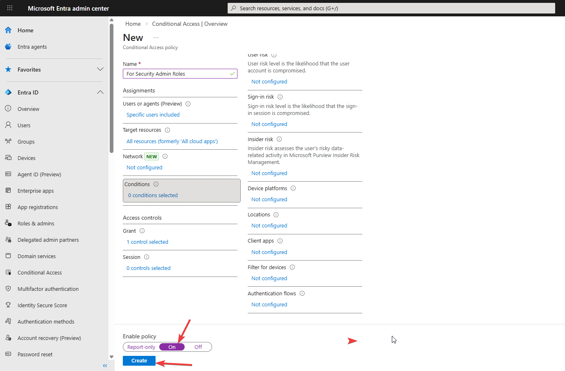Viewport: 565px width, 371px height.
Task: Click the Password reset icon
Action: click(8, 354)
